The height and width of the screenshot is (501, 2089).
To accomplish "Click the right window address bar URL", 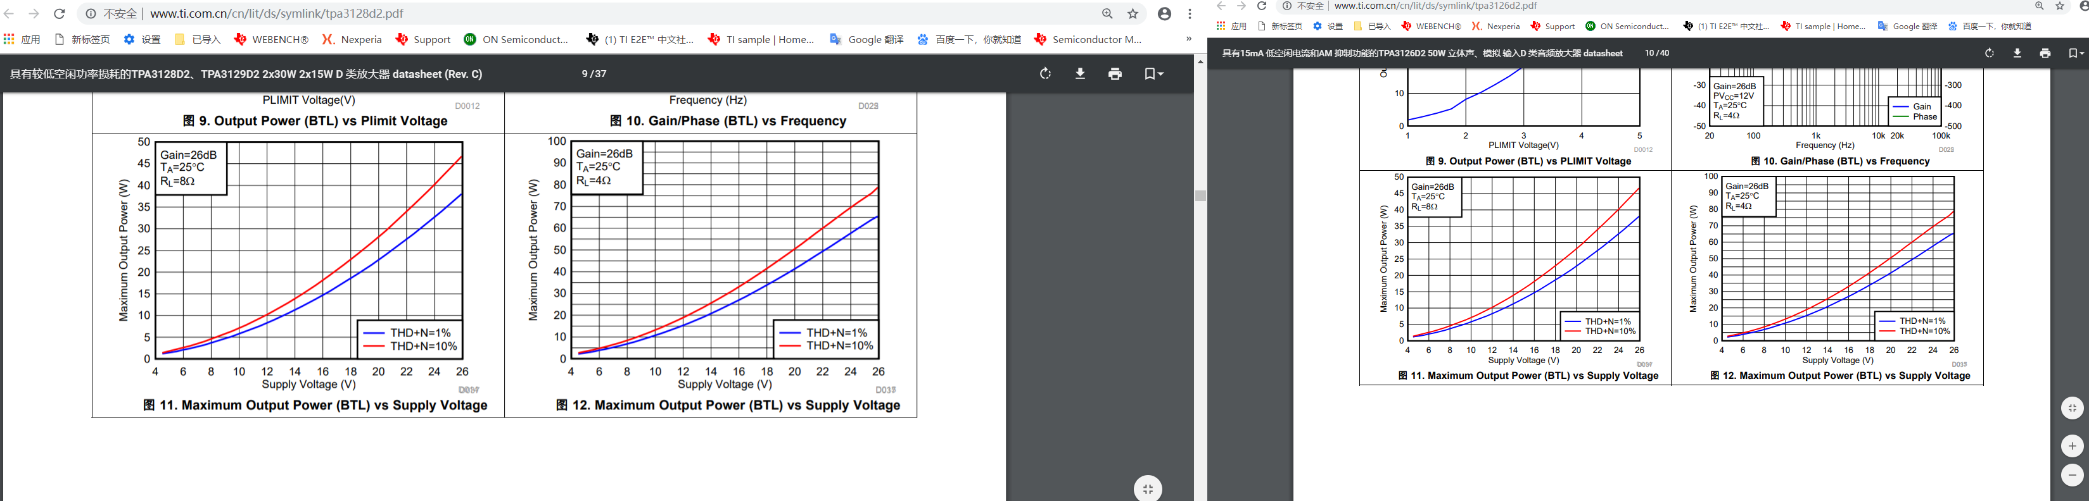I will [1435, 6].
